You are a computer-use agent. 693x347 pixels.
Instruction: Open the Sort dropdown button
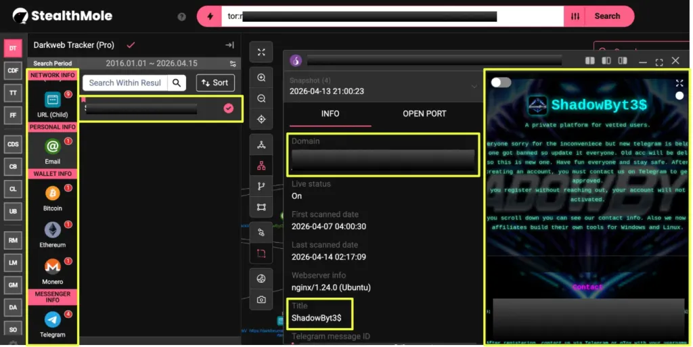pos(215,83)
